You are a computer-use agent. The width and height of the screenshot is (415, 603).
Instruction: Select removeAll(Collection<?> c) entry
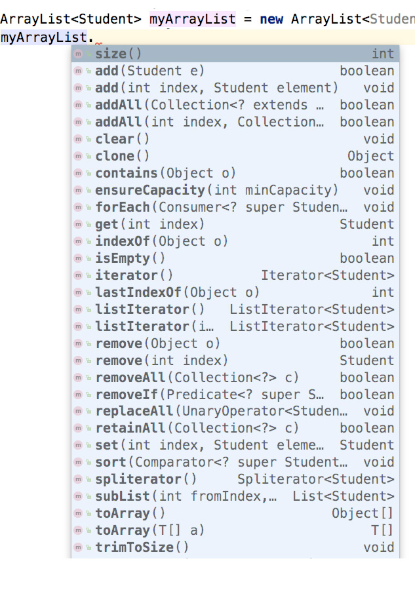tap(197, 378)
